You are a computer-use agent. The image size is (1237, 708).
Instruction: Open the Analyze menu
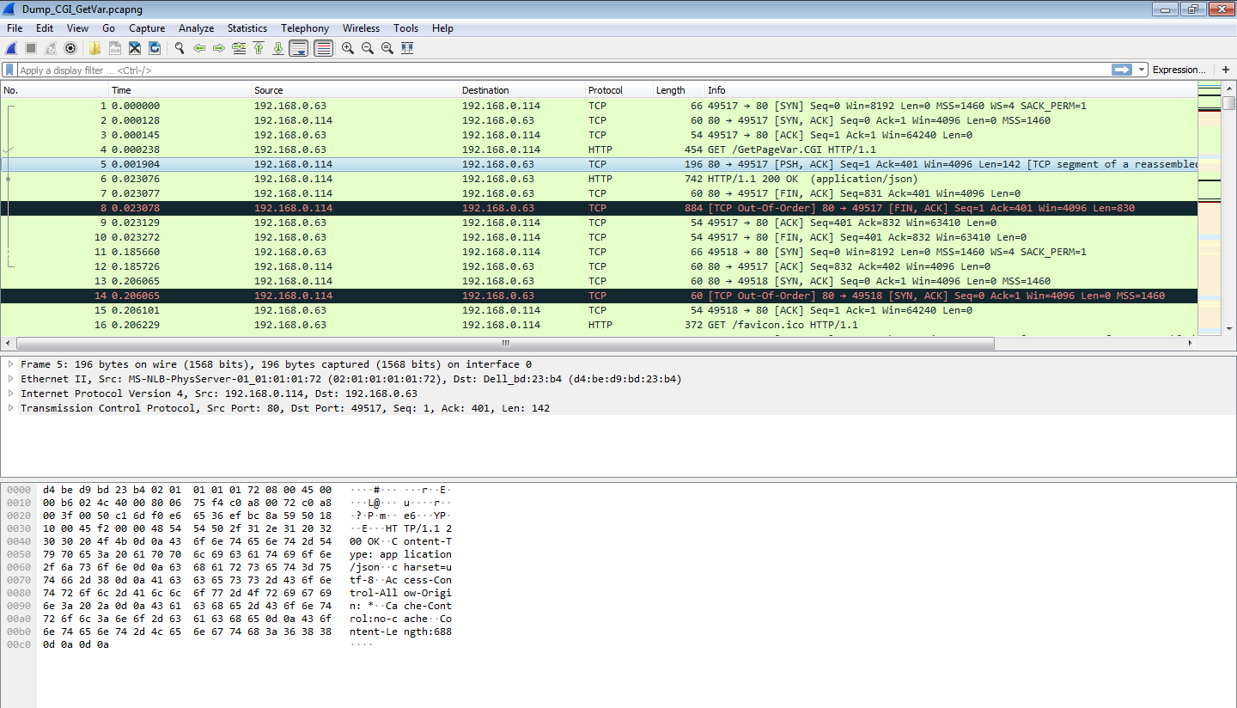[x=196, y=28]
